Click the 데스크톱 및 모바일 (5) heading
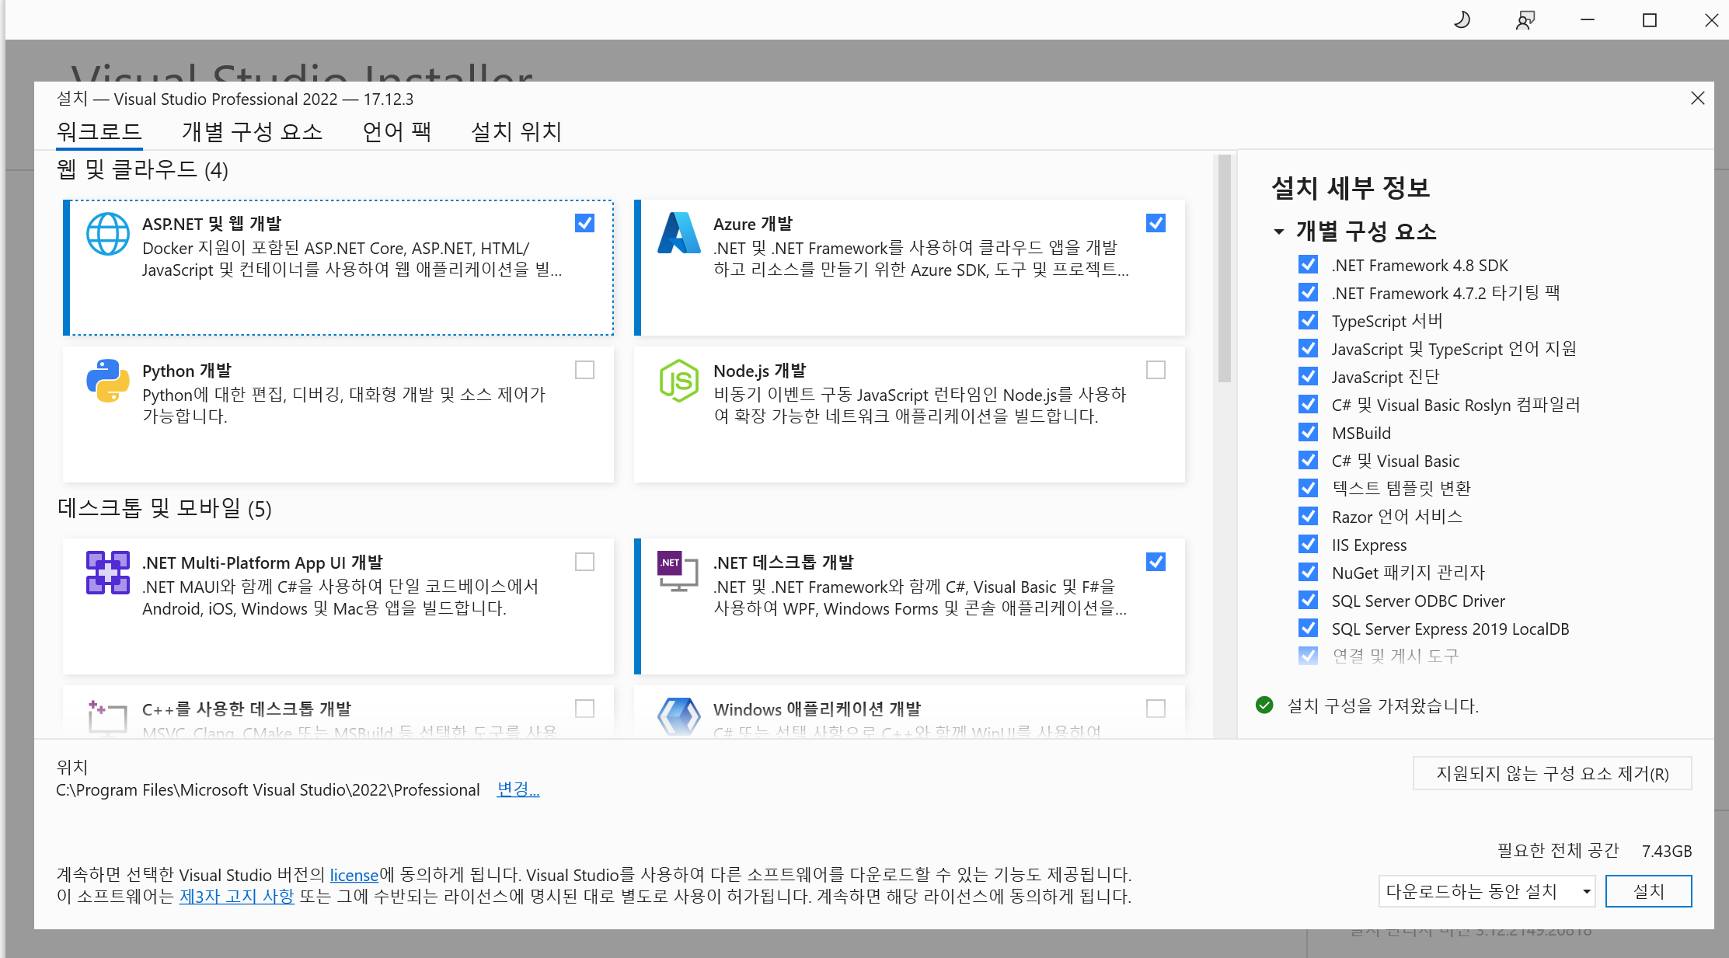This screenshot has width=1729, height=958. [164, 509]
